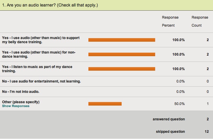Click the answered question label

pyautogui.click(x=169, y=119)
